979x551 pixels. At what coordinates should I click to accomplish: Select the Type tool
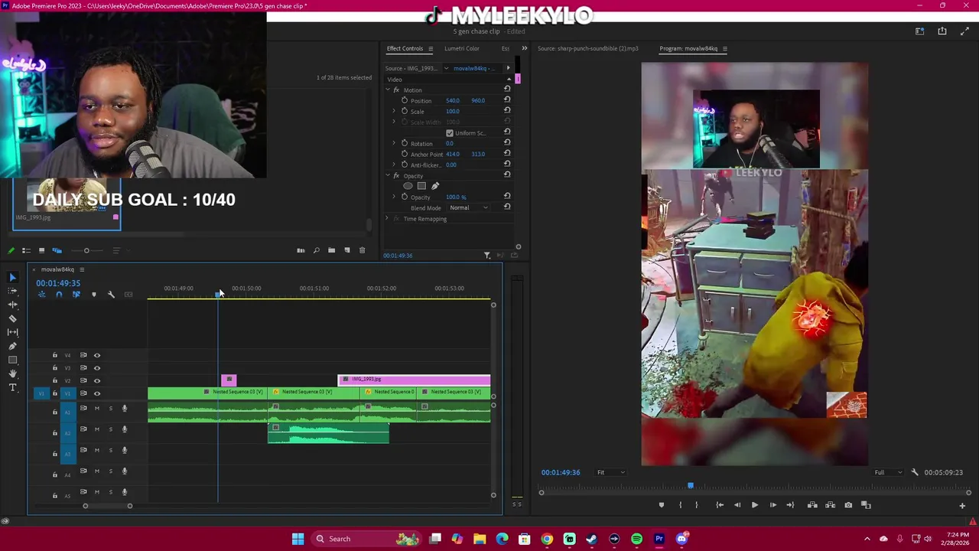pyautogui.click(x=12, y=387)
